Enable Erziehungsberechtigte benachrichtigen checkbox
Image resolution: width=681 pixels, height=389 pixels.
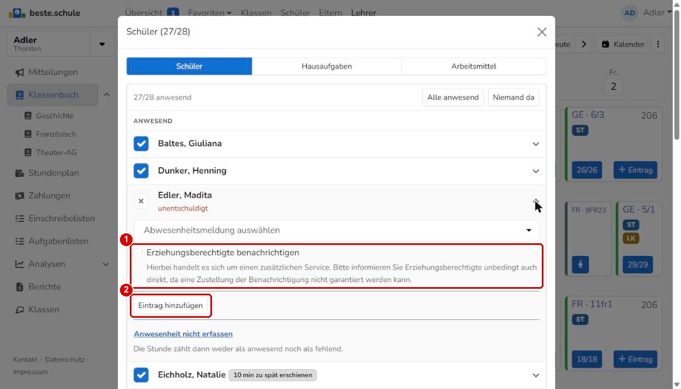138,253
